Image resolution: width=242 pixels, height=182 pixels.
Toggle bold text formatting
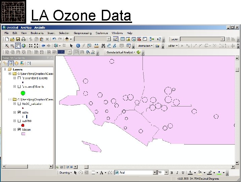172,173
